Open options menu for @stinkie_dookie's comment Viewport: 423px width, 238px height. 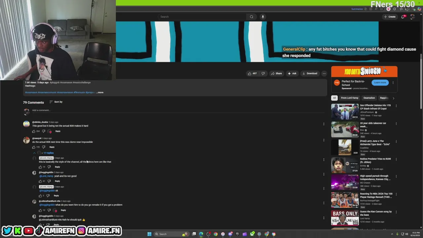point(324,124)
